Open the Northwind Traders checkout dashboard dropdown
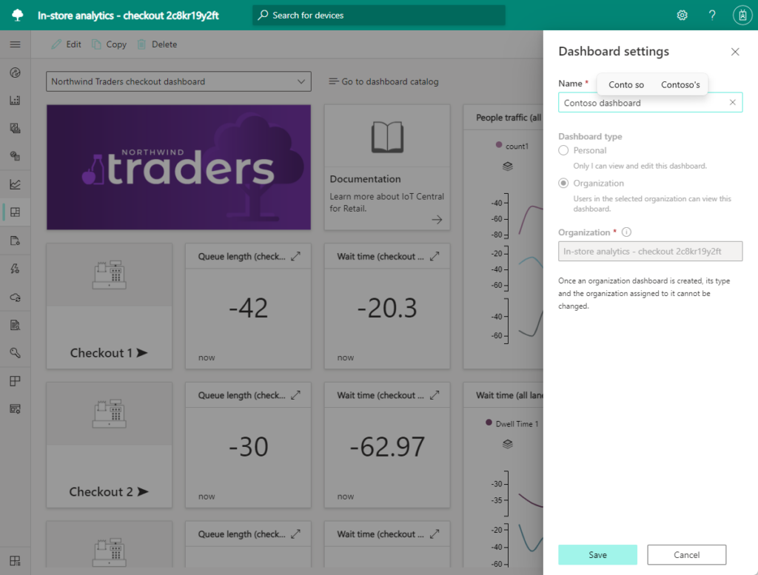 [178, 81]
